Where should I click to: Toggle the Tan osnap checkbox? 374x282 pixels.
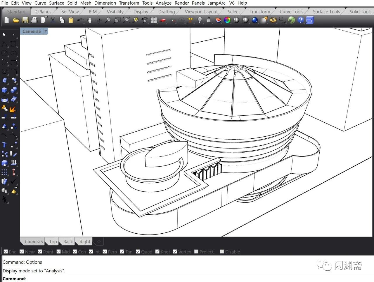(122, 252)
